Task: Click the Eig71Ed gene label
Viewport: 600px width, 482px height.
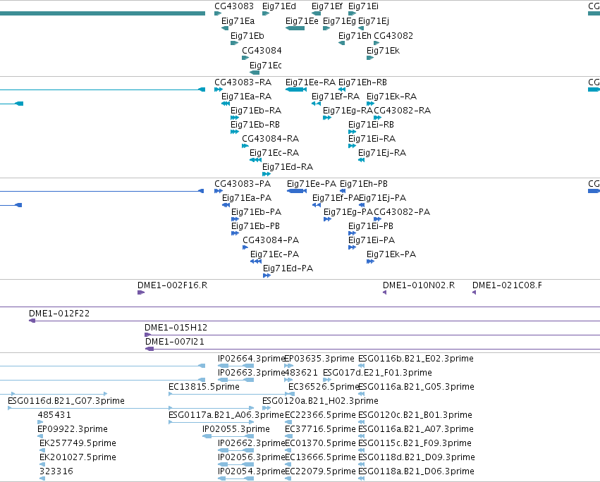Action: tap(279, 6)
